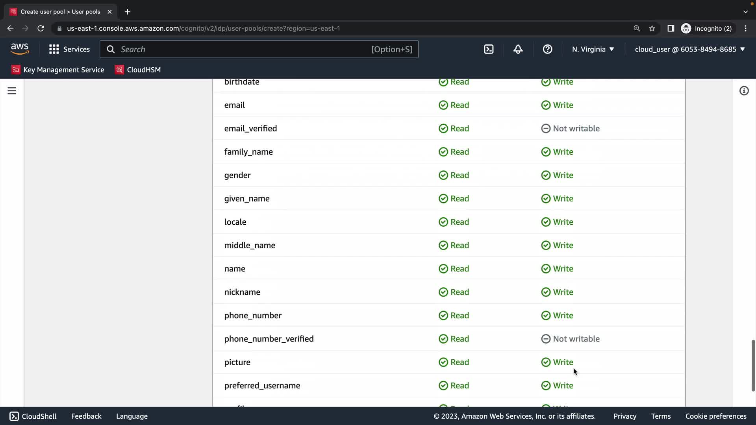Image resolution: width=756 pixels, height=425 pixels.
Task: Click the Feedback link in the footer
Action: pyautogui.click(x=86, y=416)
